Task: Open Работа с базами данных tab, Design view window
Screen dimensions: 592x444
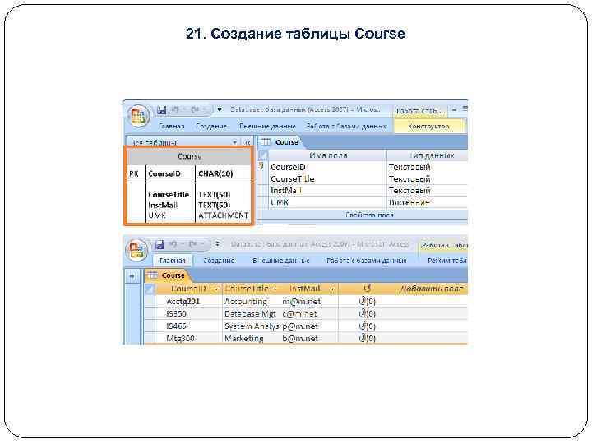Action: coord(346,126)
